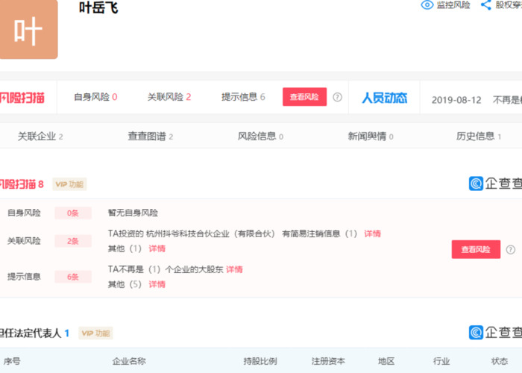This screenshot has height=373, width=522.
Task: Open 详情 next to 其他（5）
Action: [x=157, y=284]
